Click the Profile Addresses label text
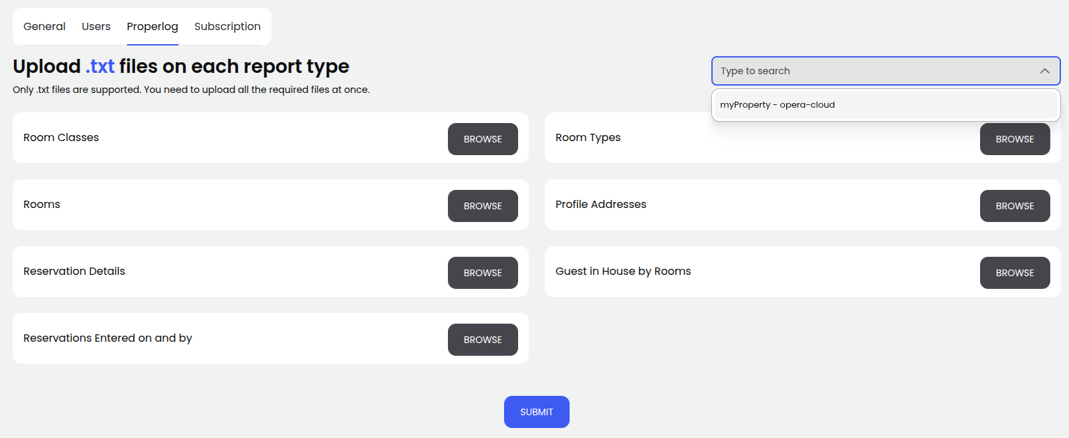1069x438 pixels. 600,205
